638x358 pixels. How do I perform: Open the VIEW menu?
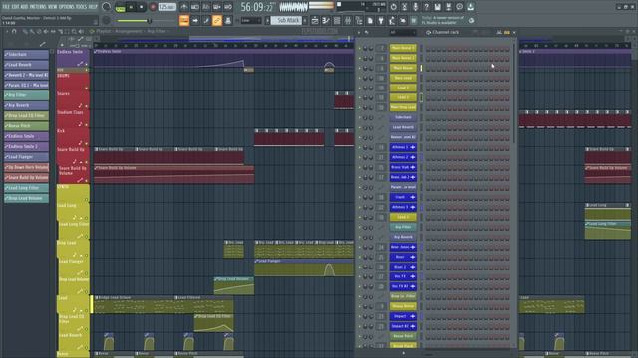(53, 7)
